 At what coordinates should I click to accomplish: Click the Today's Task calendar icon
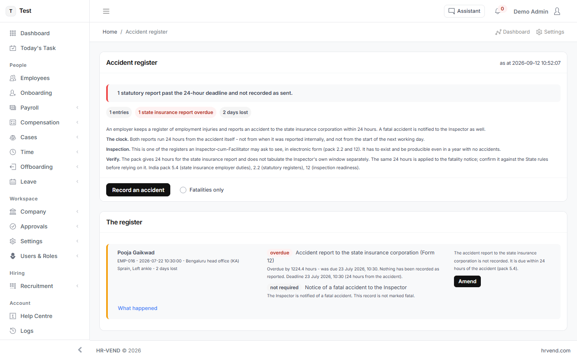tap(13, 48)
